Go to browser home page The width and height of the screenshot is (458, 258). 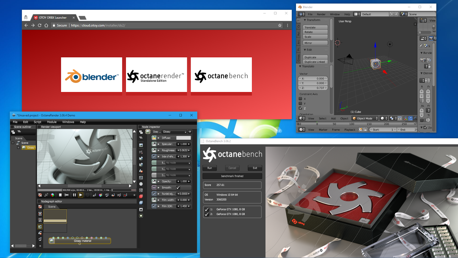(x=46, y=25)
